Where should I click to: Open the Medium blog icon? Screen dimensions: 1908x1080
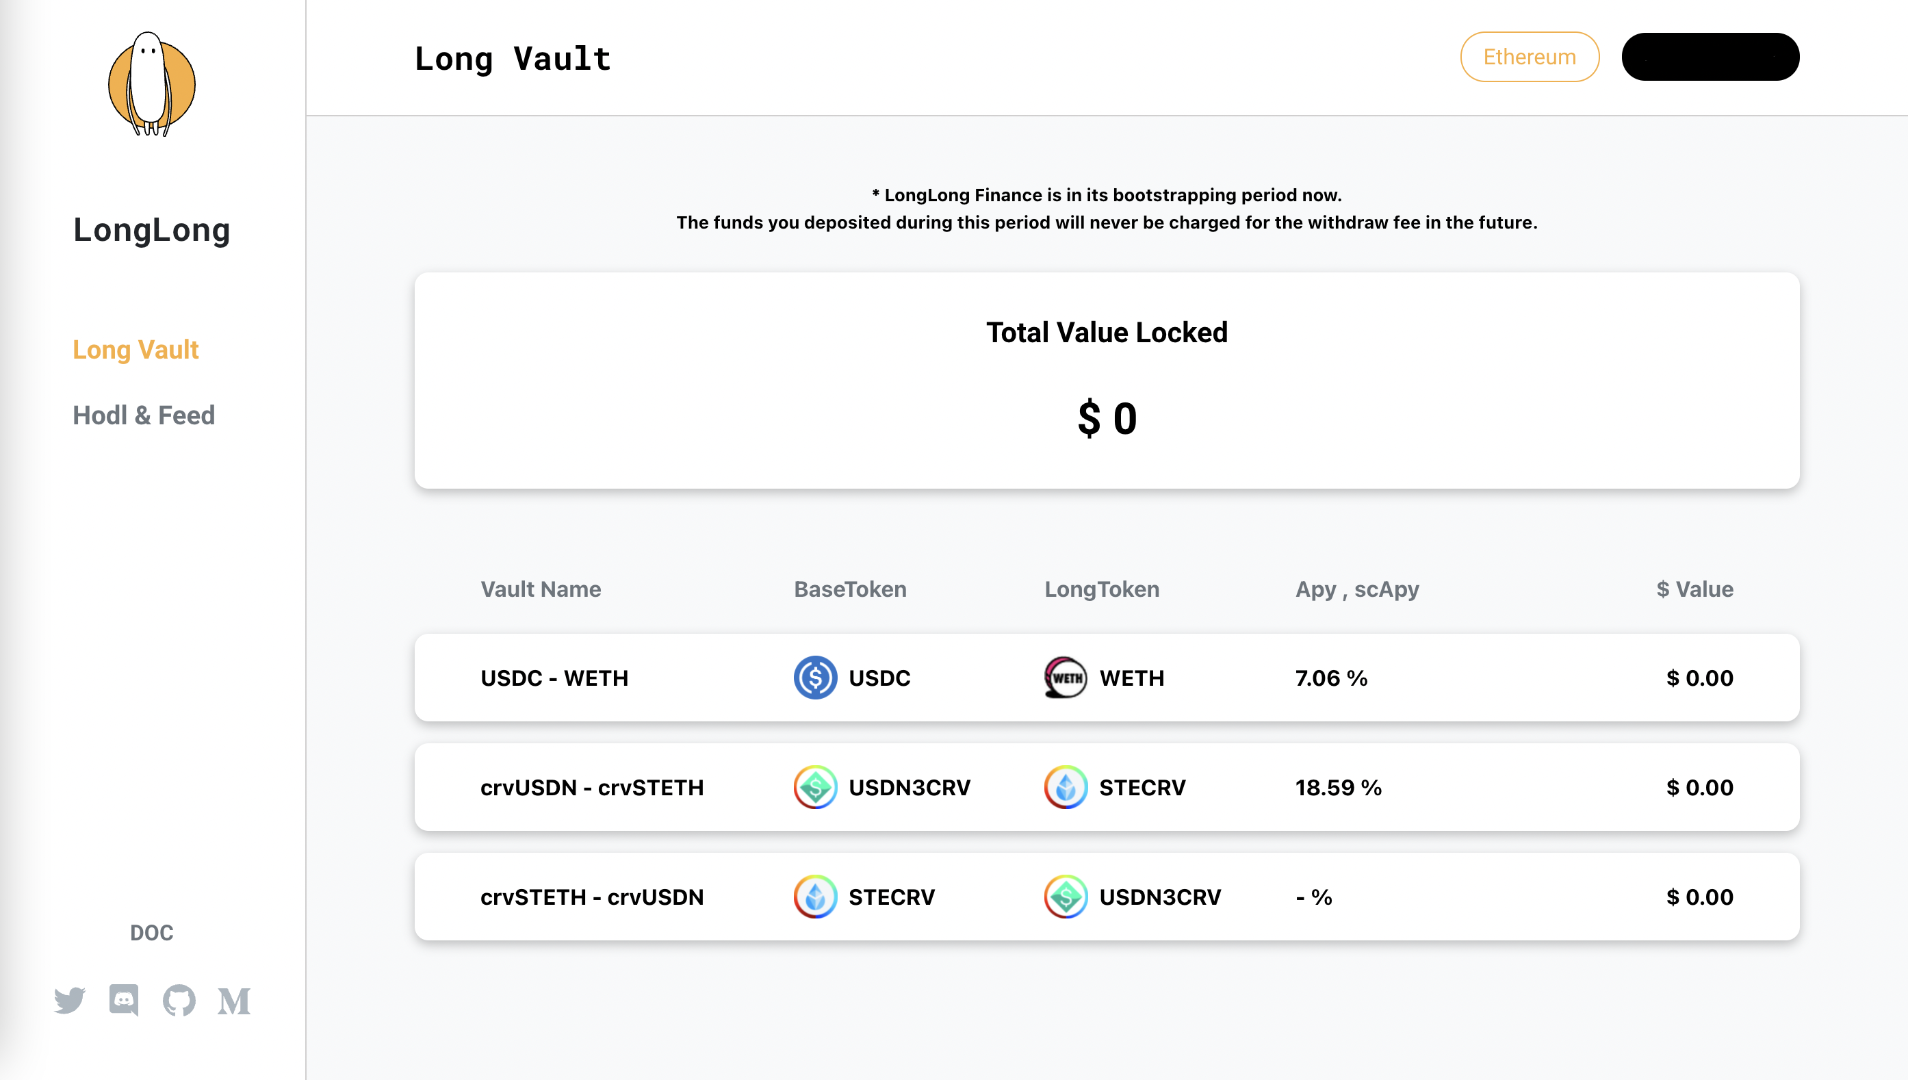(x=233, y=1001)
